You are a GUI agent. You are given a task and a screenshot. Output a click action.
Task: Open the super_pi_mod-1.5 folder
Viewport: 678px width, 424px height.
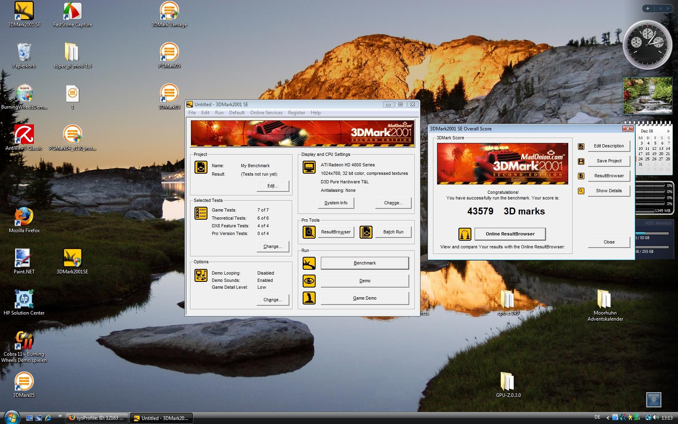(x=73, y=56)
